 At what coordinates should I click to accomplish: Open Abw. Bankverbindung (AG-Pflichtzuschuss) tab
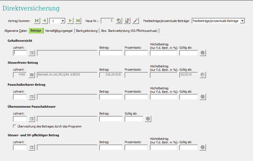pos(129,31)
